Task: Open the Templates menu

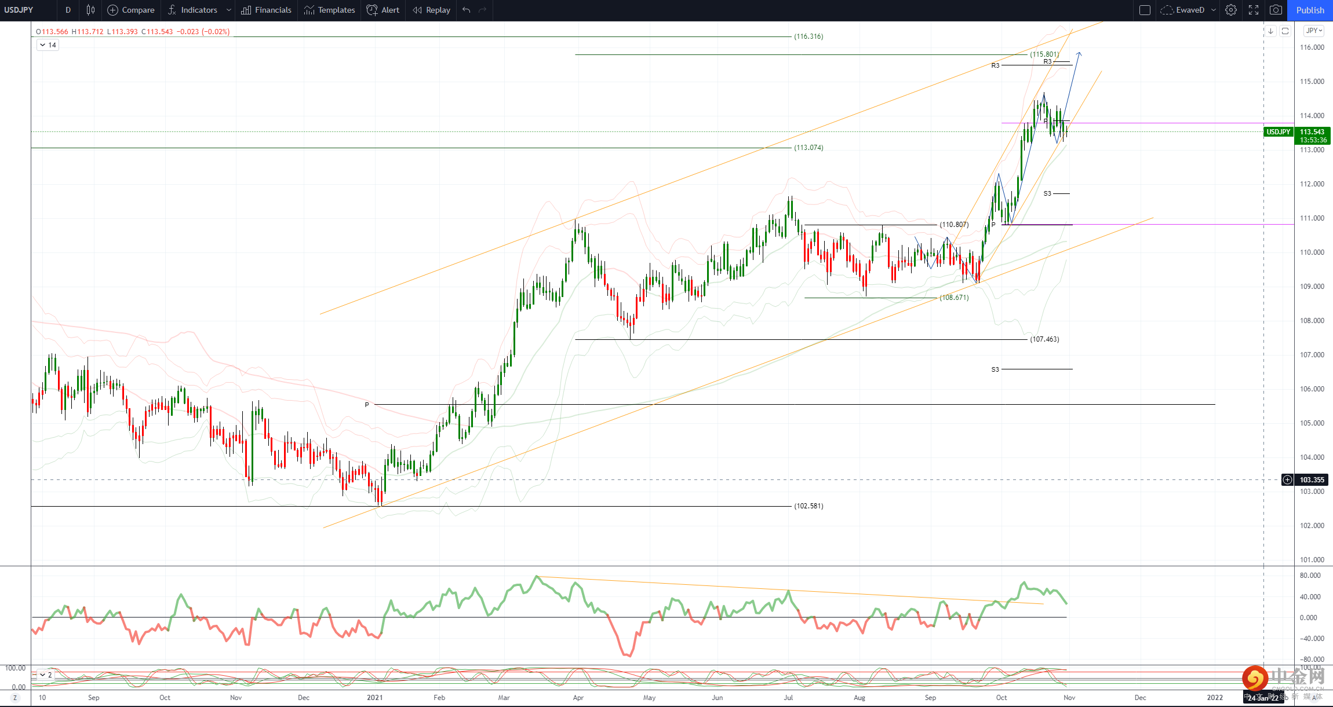Action: (329, 10)
